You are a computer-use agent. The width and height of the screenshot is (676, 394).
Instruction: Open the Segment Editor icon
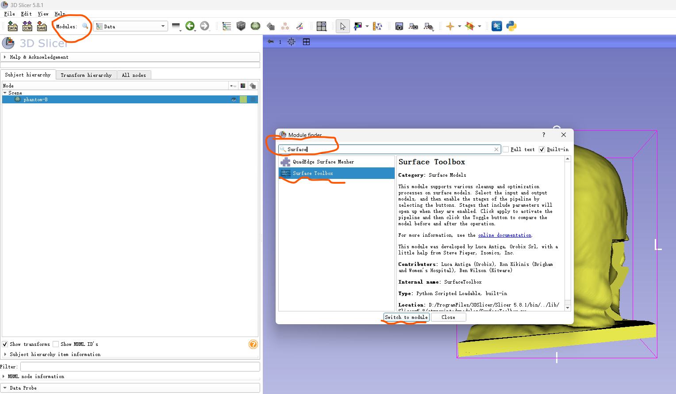coord(300,27)
